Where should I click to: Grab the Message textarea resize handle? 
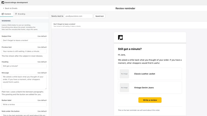click(46, 88)
